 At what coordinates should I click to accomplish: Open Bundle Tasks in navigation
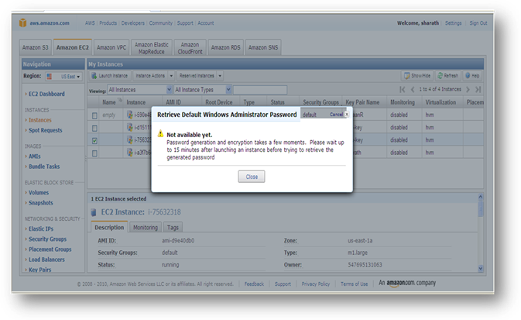tap(44, 167)
